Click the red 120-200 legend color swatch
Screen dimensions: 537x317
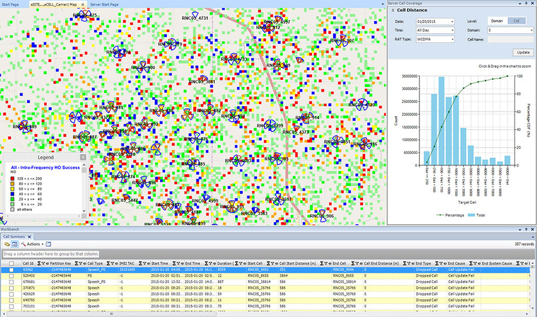tap(13, 177)
